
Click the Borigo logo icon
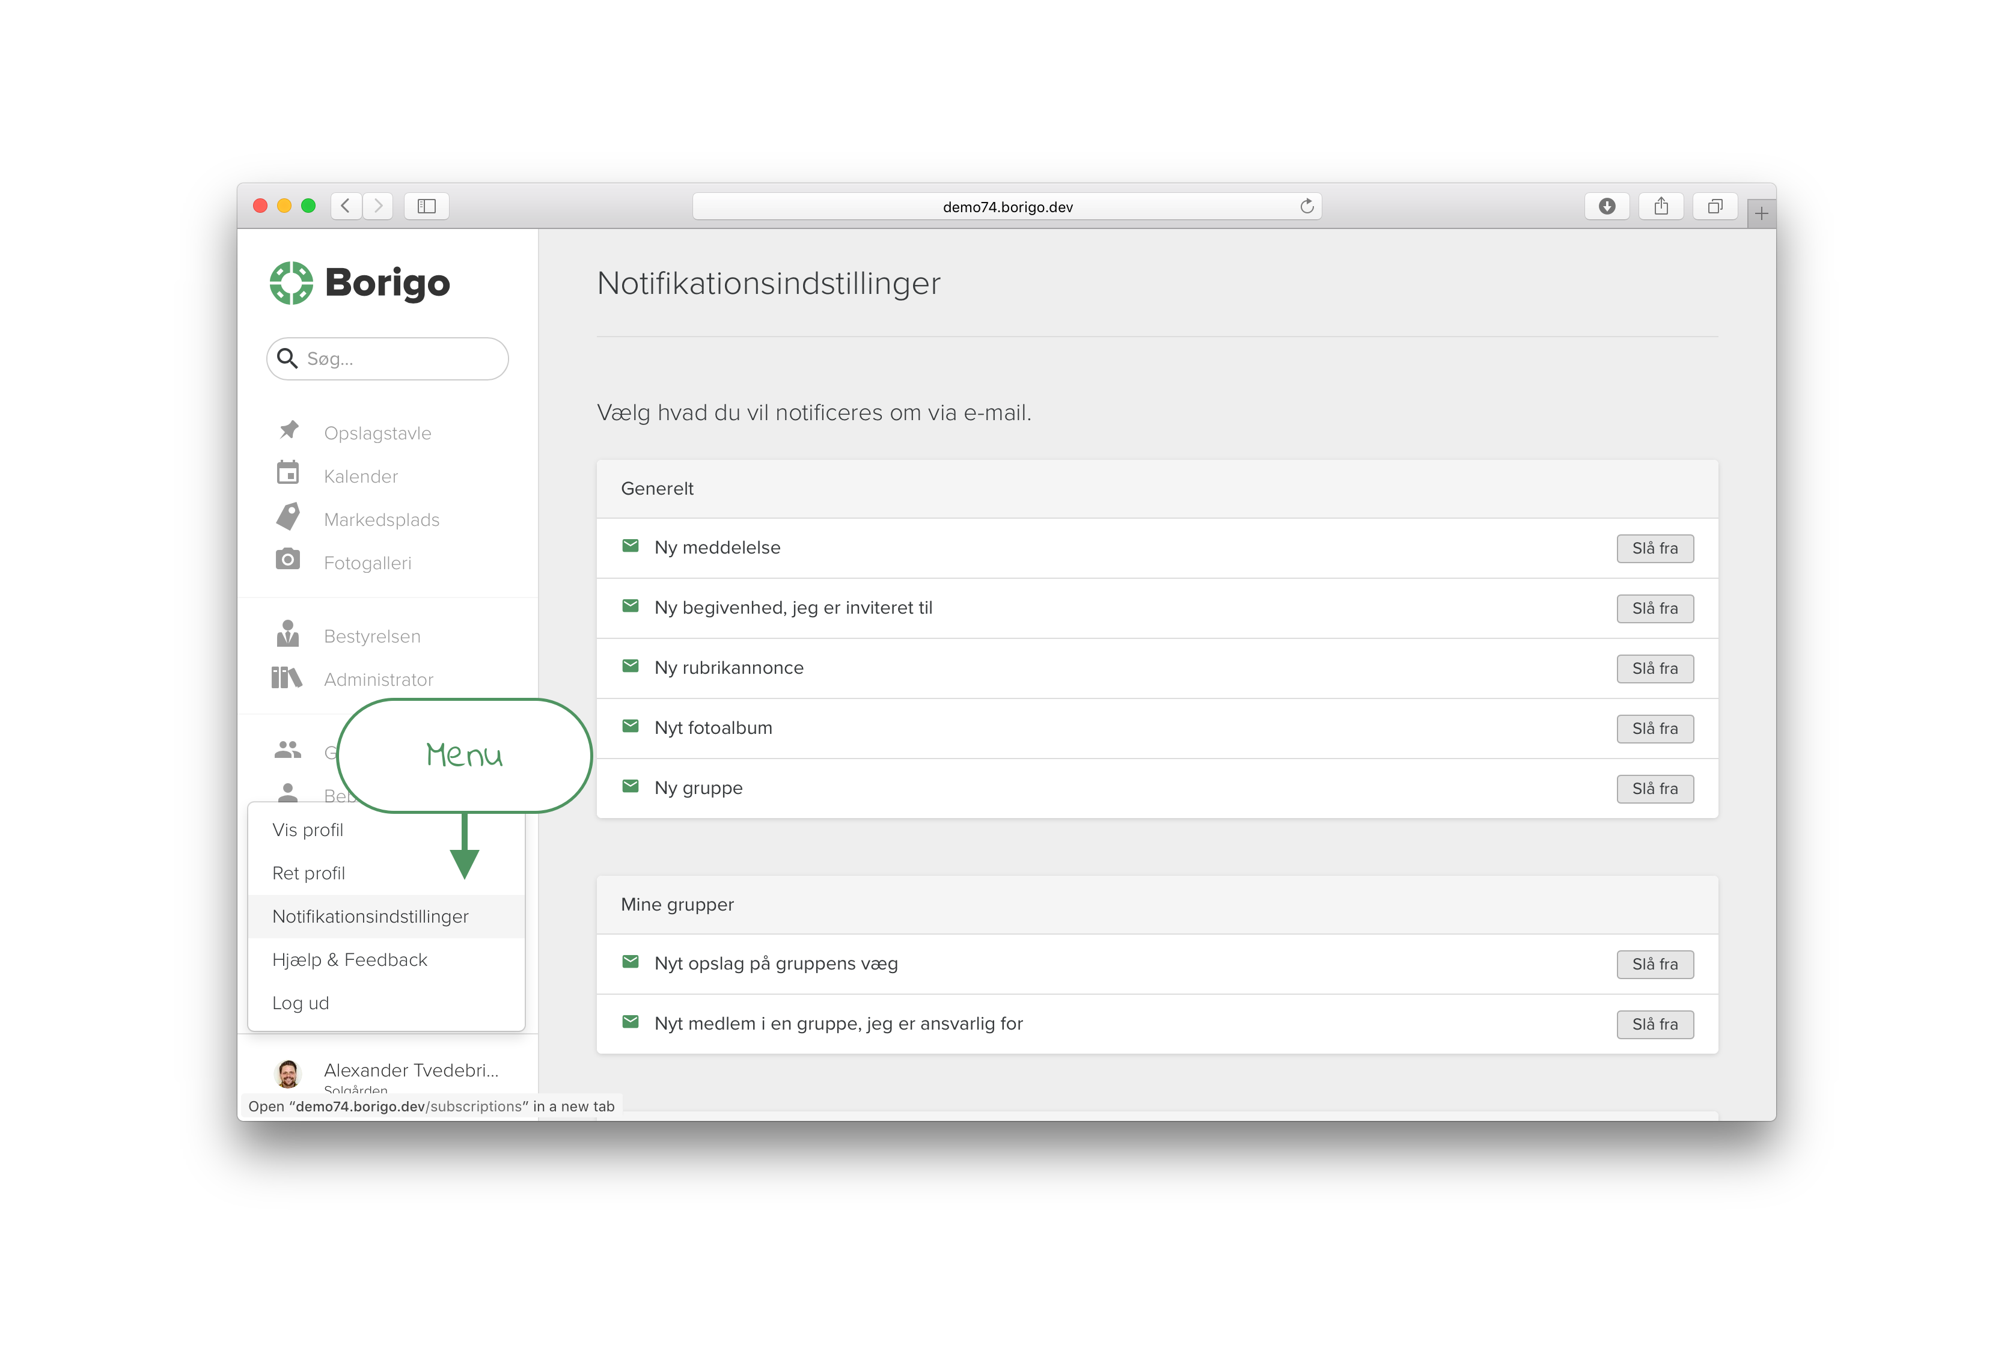291,282
